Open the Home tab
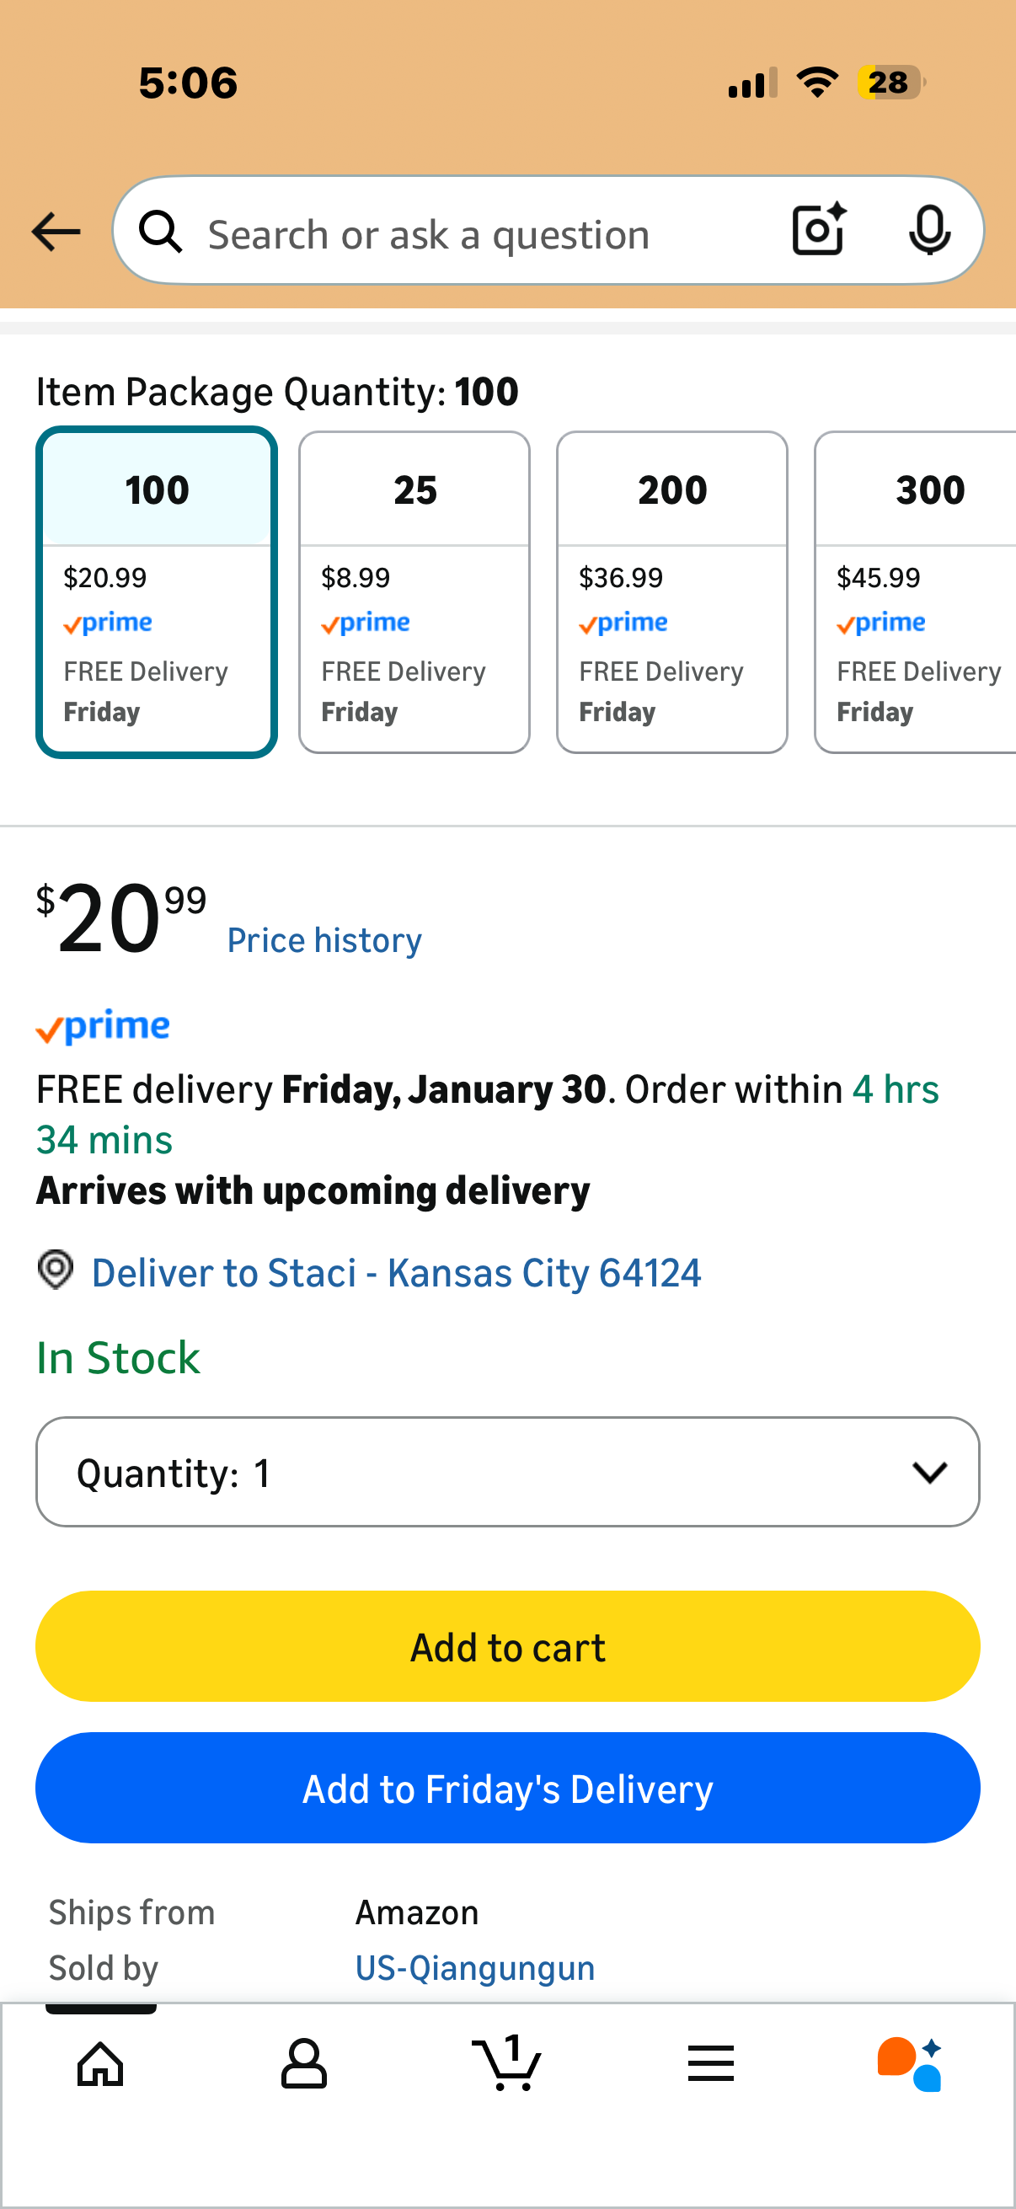 [101, 2063]
